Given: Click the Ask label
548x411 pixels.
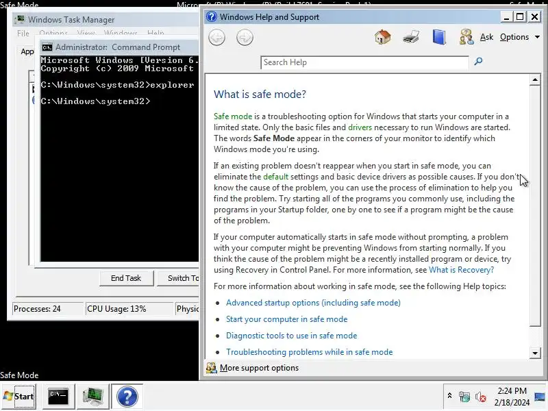Looking at the screenshot, I should tap(486, 37).
